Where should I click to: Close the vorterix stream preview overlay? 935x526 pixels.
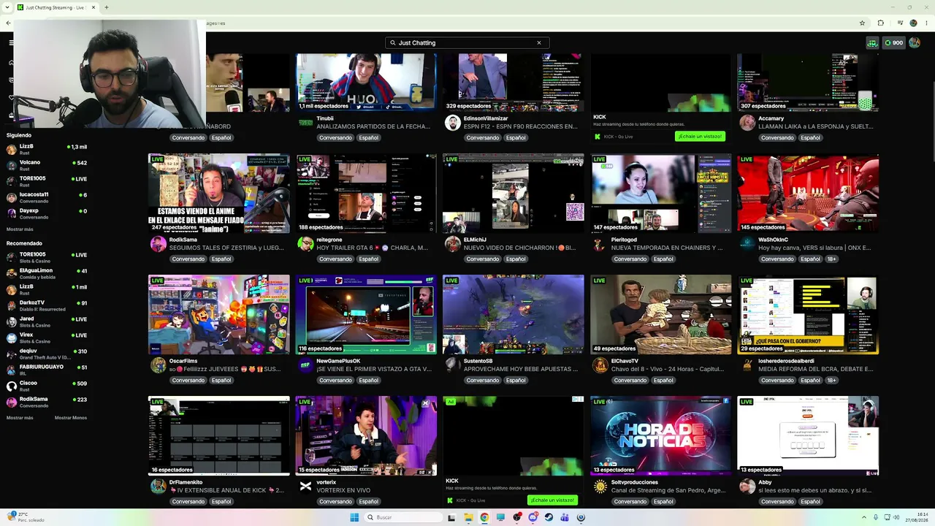point(425,403)
